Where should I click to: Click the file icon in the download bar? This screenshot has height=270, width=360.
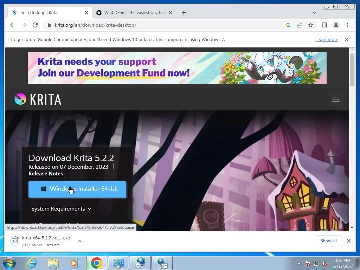[x=15, y=241]
